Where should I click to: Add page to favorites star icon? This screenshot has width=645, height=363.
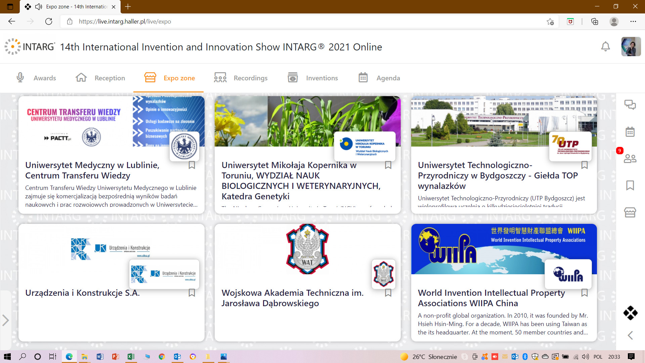point(550,22)
